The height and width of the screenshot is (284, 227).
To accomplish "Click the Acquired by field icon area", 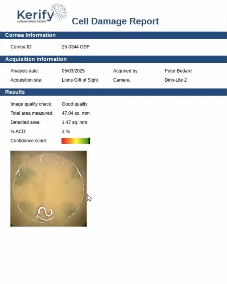I will [125, 71].
